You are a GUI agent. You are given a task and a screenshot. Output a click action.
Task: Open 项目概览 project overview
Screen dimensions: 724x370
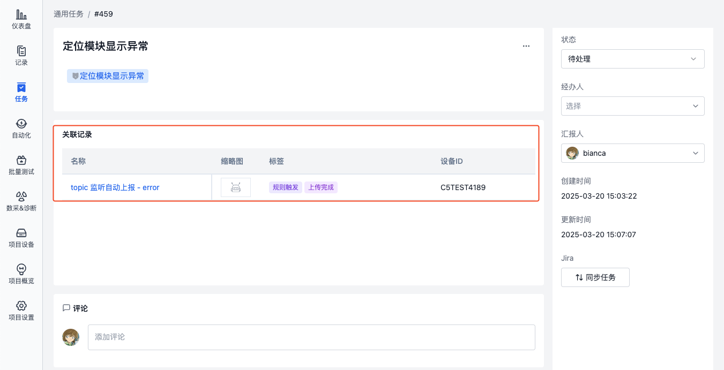[21, 274]
